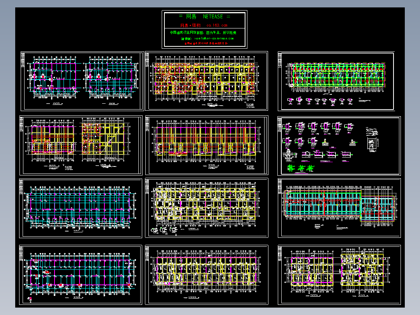This screenshot has width=420, height=315.
Task: Select the sheet with two cyan floor plans
Action: (82, 81)
